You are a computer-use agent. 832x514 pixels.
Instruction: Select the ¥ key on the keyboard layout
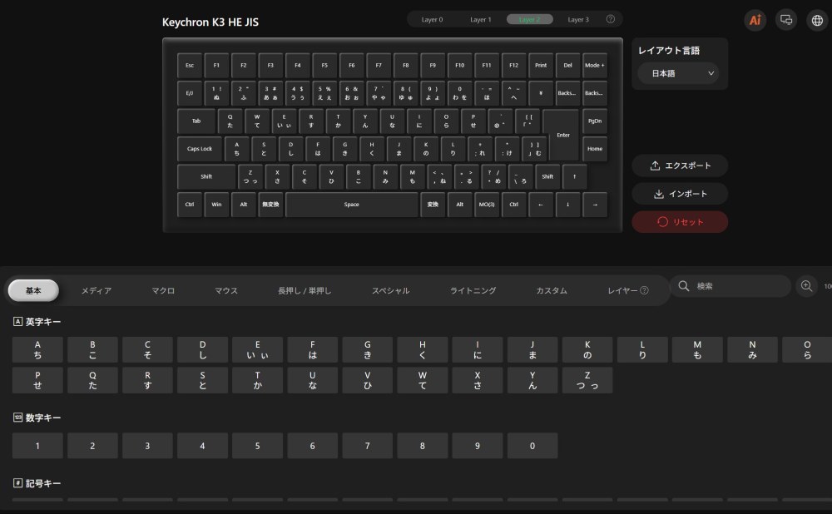(541, 93)
